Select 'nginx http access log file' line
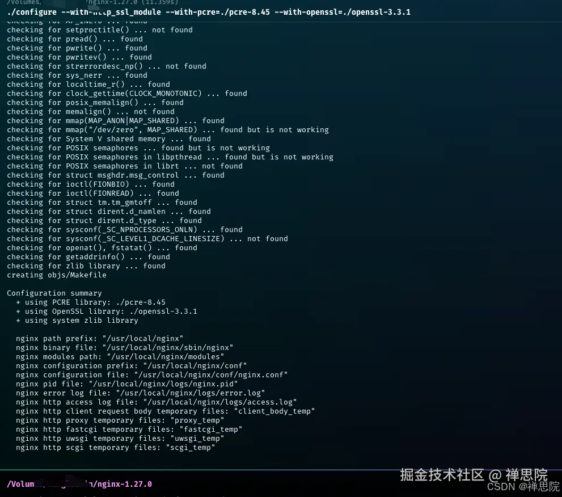Image resolution: width=562 pixels, height=497 pixels. pos(157,402)
